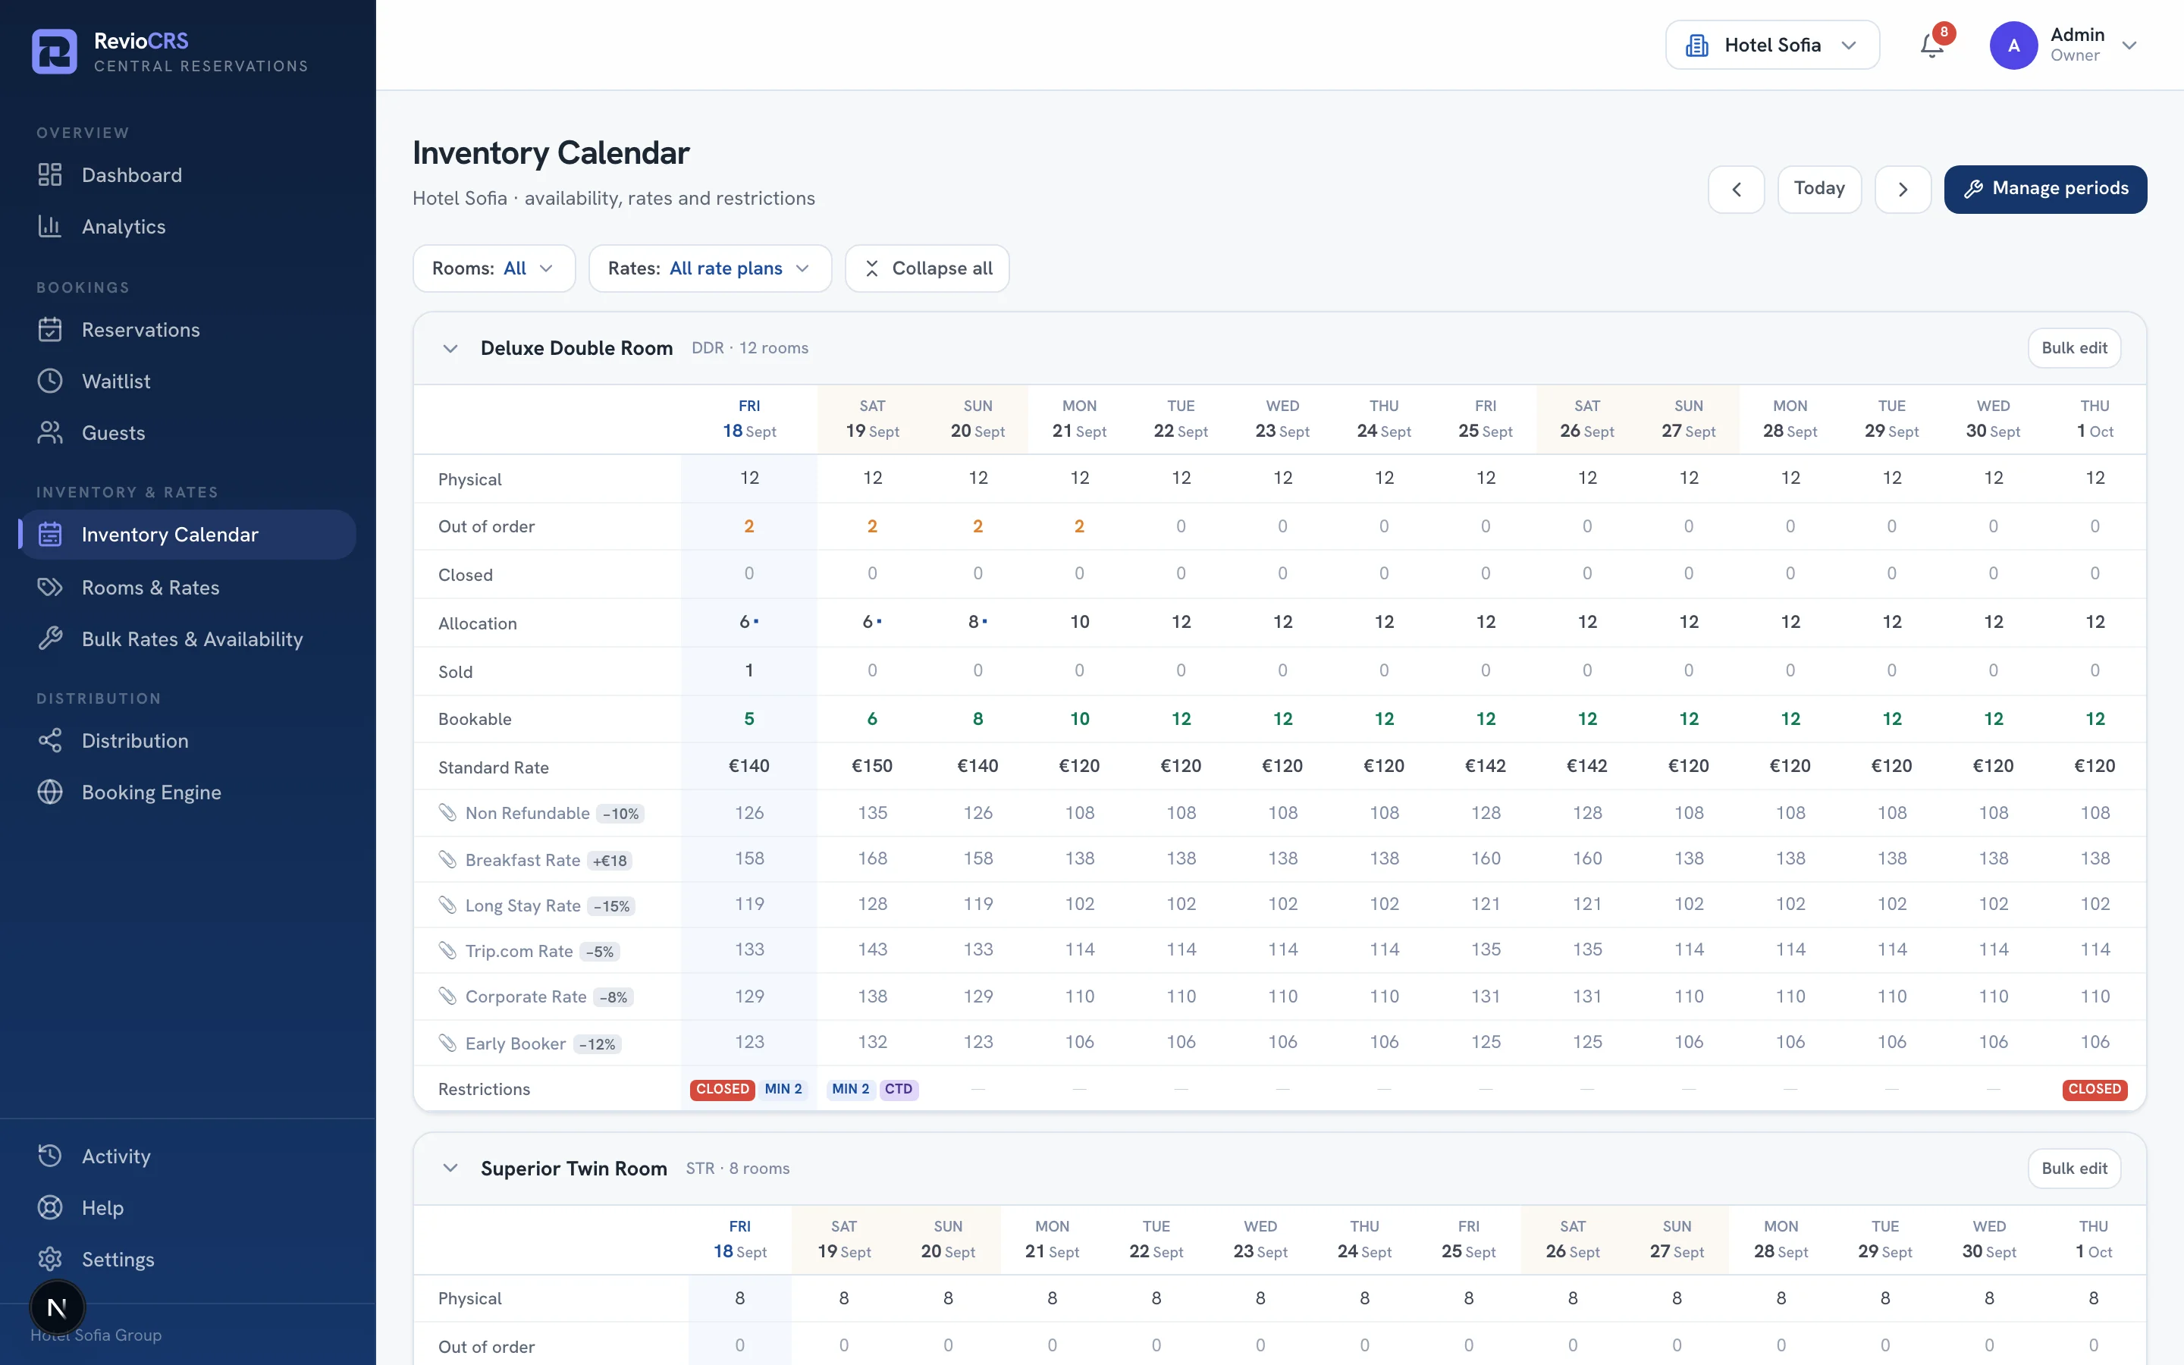Open the Hotel Sofia property dropdown
The height and width of the screenshot is (1365, 2184).
tap(1772, 45)
